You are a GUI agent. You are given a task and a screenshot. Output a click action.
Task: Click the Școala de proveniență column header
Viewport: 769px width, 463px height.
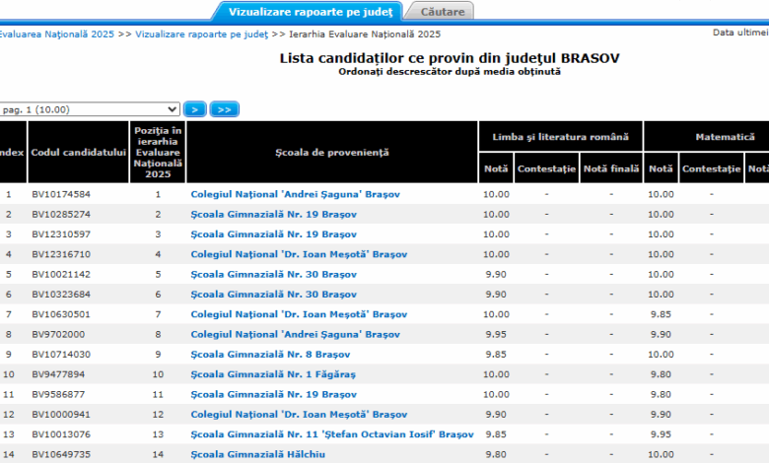point(332,152)
